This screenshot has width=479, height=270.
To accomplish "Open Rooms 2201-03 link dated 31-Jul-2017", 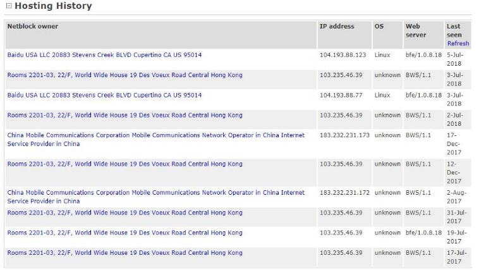I will pyautogui.click(x=124, y=213).
